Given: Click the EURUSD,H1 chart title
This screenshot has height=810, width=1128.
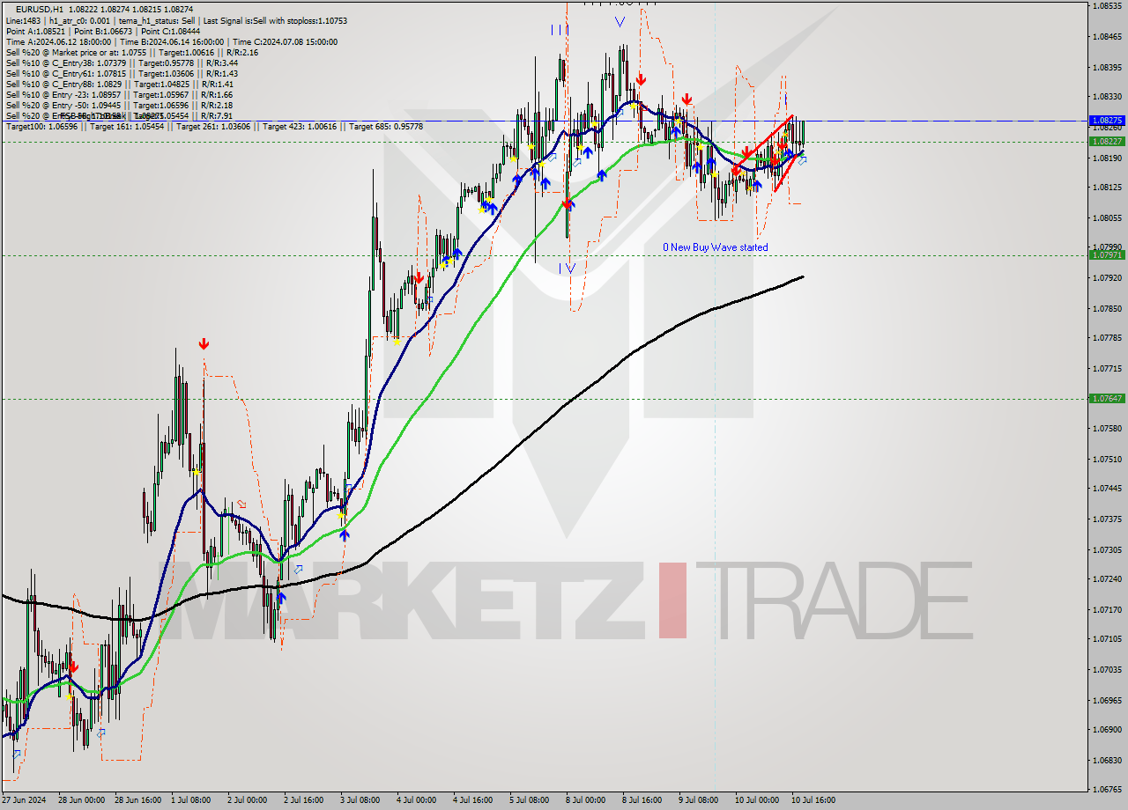Looking at the screenshot, I should tap(40, 9).
